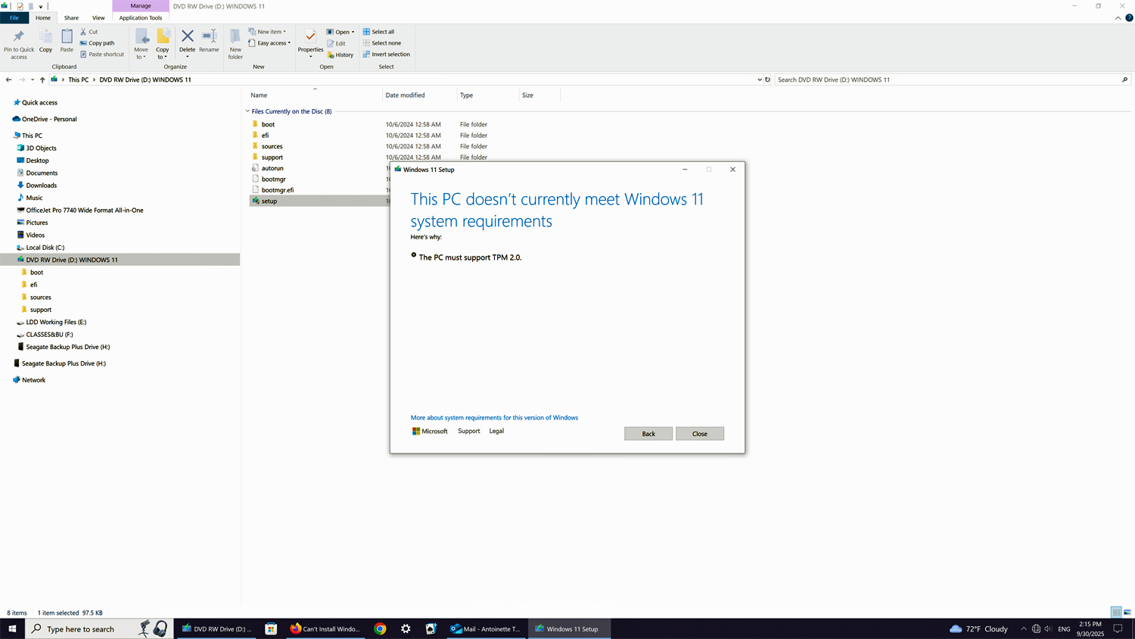
Task: Select the bootmgr.efi file
Action: [278, 190]
